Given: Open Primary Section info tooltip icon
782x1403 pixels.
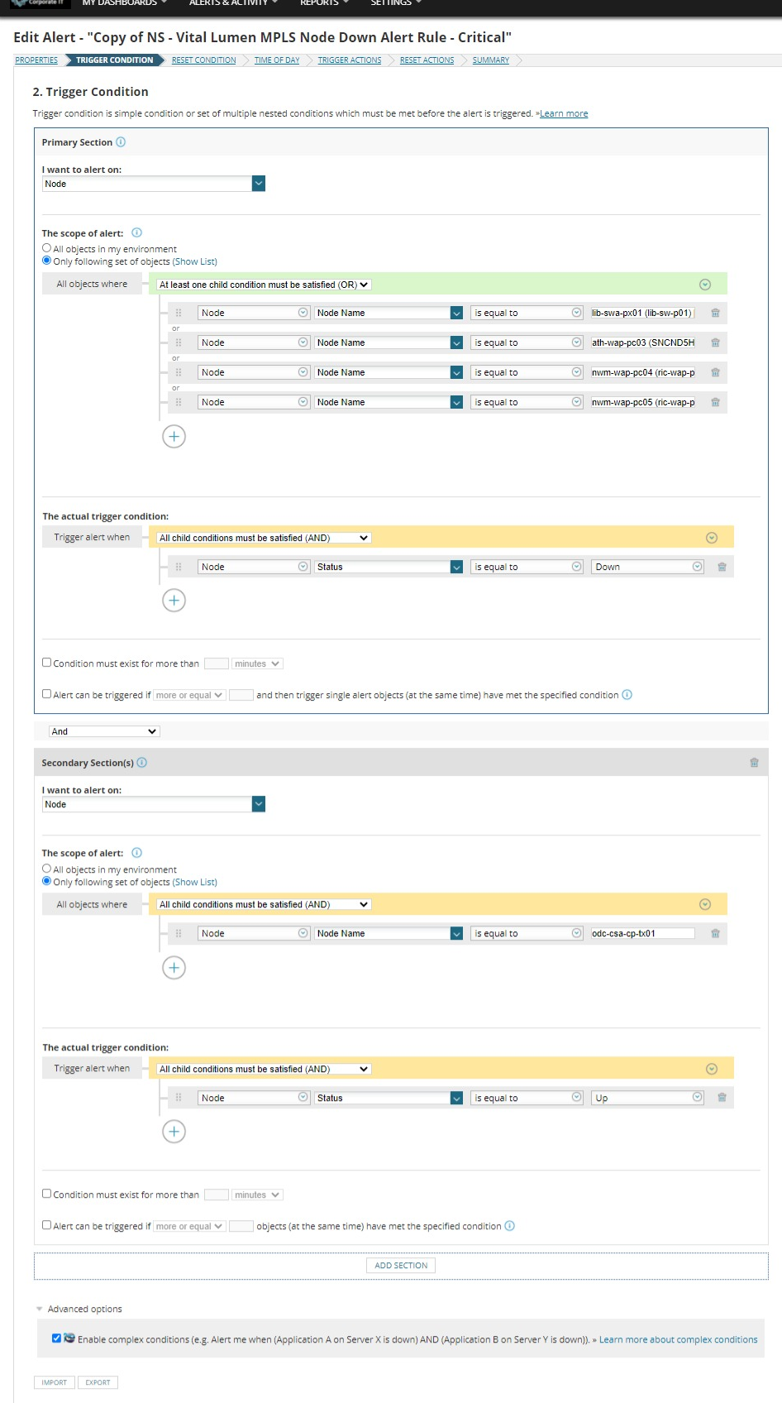Looking at the screenshot, I should (121, 142).
